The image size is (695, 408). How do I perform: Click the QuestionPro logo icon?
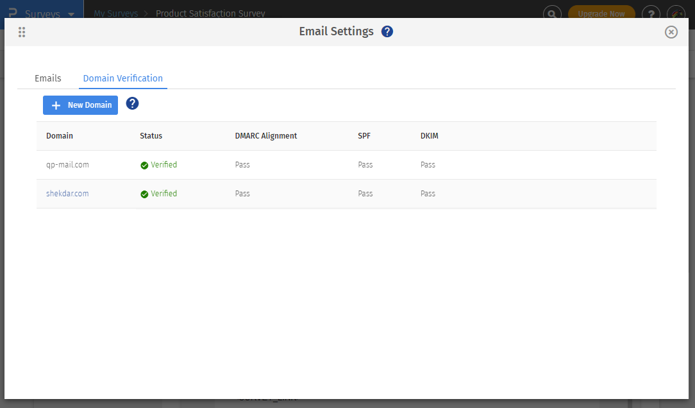(x=12, y=13)
